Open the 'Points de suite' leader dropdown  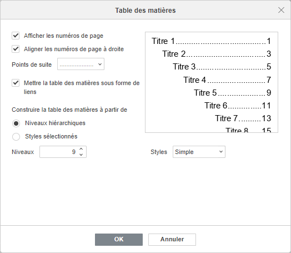click(x=81, y=64)
